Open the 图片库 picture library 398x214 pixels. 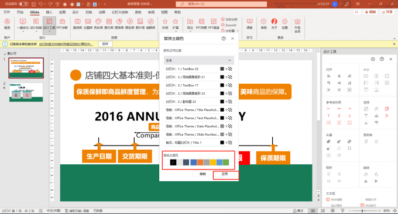click(140, 24)
